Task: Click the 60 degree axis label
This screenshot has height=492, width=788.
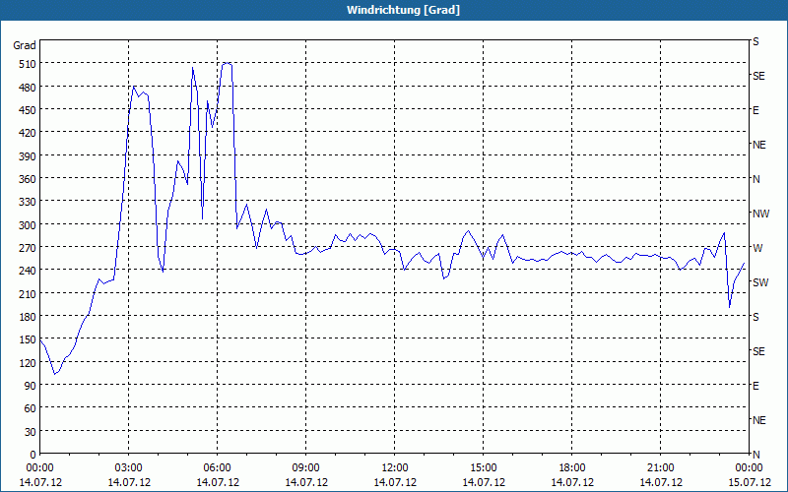Action: point(31,408)
